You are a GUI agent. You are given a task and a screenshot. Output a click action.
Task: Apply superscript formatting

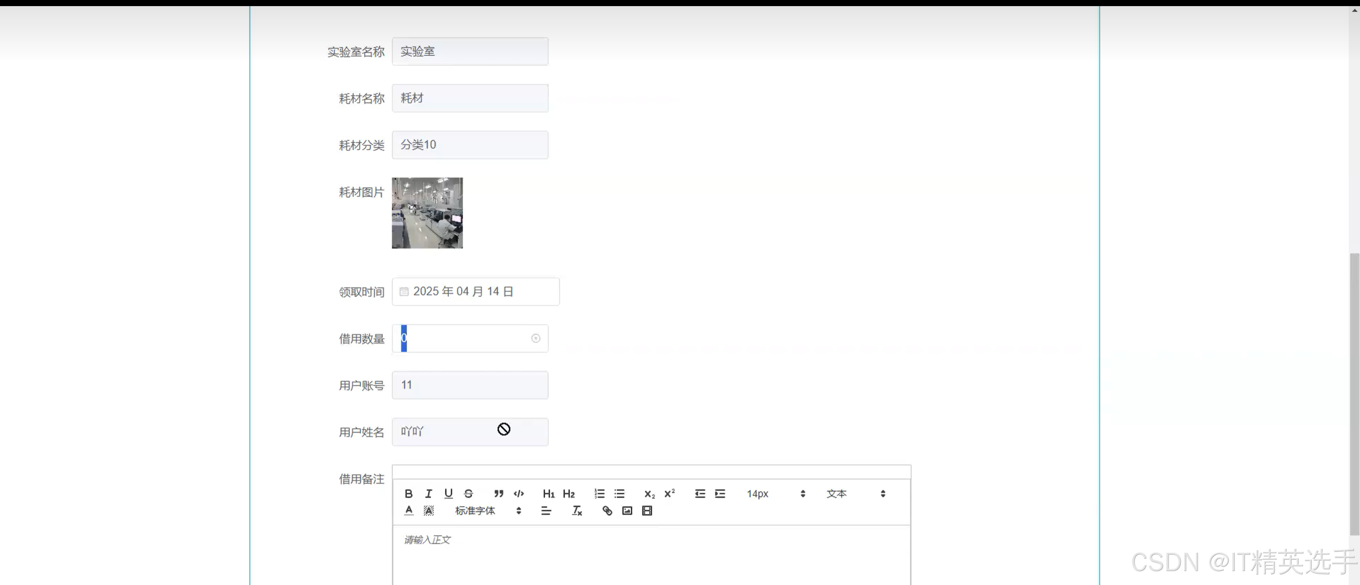coord(669,494)
